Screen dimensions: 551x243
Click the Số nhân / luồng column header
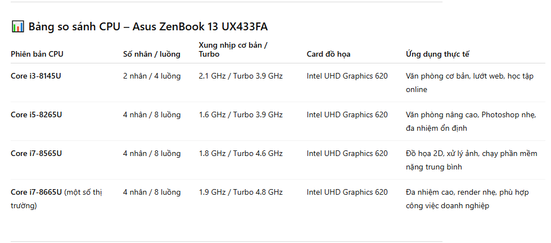coord(152,54)
